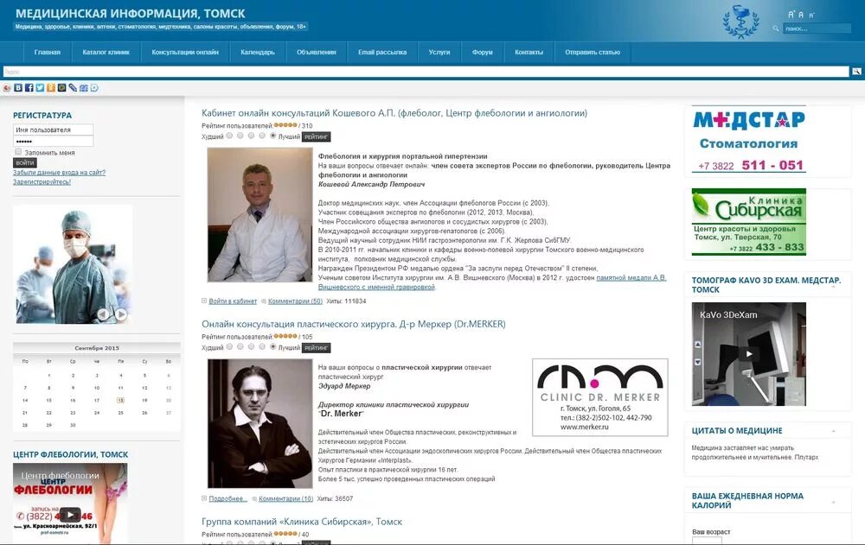Select Лучший rating radio for Кошевой
The image size is (865, 545).
pos(273,136)
